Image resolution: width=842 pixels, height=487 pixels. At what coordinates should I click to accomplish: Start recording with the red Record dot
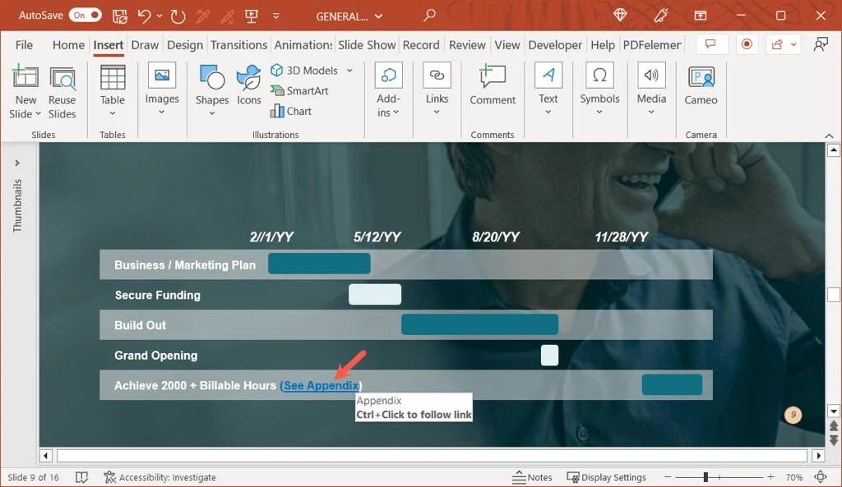click(x=747, y=44)
